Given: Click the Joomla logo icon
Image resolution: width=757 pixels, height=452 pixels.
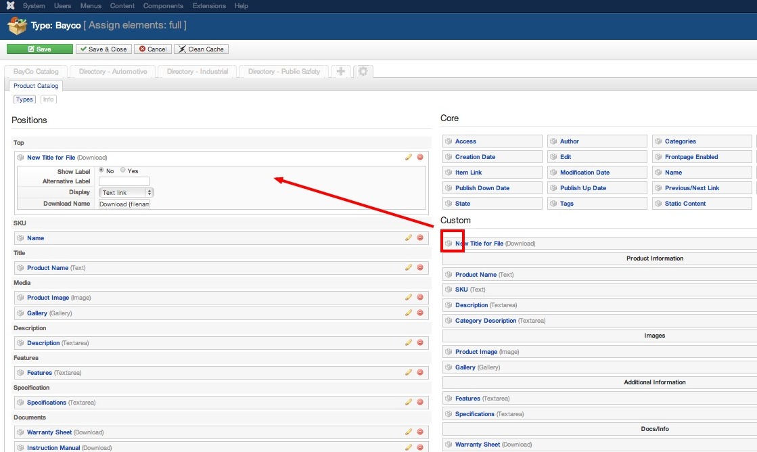Looking at the screenshot, I should (10, 6).
